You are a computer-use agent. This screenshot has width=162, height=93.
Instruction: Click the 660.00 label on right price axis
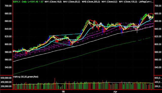pyautogui.click(x=158, y=21)
